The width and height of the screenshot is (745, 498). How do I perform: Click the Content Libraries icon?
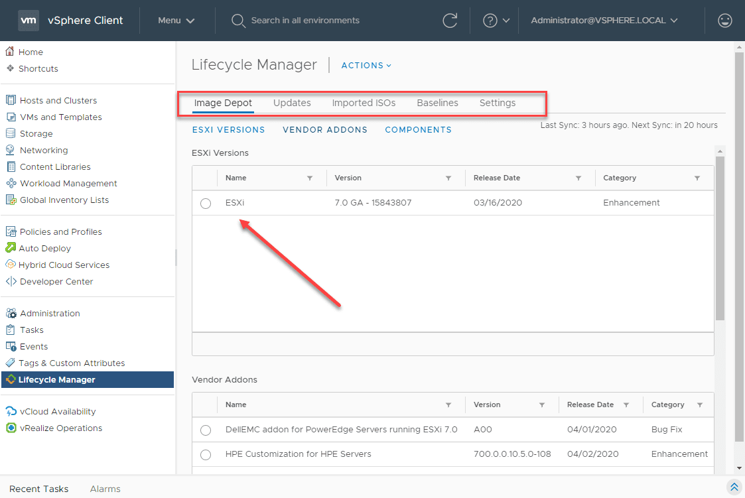point(11,166)
